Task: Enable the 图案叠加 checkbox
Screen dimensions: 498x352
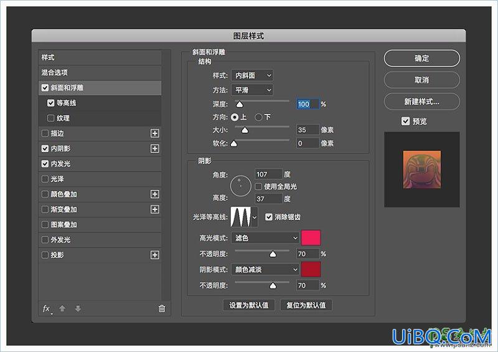Action: tap(45, 224)
